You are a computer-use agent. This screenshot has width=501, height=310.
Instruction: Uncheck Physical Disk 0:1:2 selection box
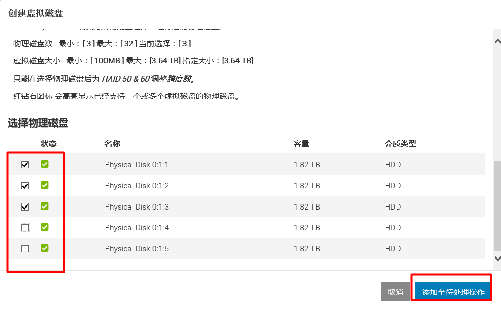24,185
